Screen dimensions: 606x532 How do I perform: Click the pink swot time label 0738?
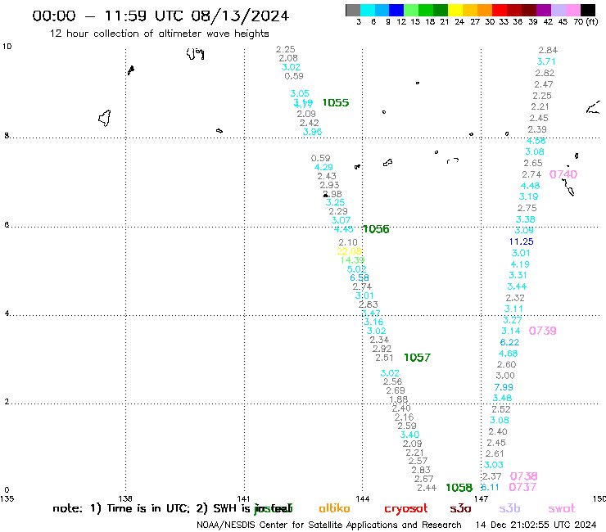point(523,476)
